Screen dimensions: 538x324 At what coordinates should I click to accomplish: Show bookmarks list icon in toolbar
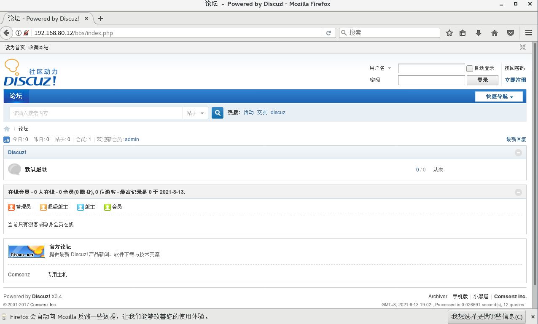point(463,33)
